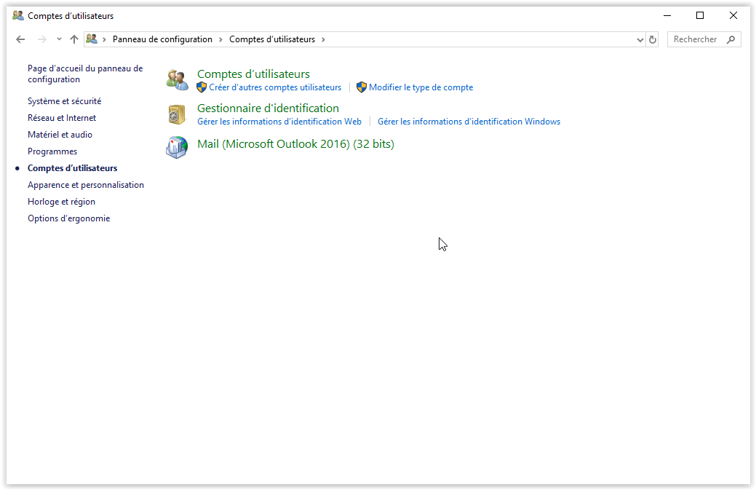Screen dimensions: 756x490
Task: Click the up arrow to parent folder
Action: [73, 39]
